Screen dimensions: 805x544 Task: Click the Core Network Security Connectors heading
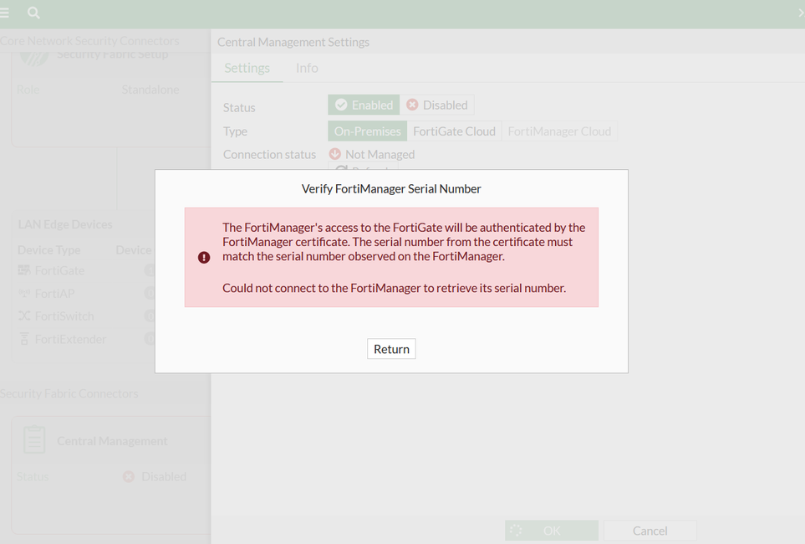[x=89, y=41]
